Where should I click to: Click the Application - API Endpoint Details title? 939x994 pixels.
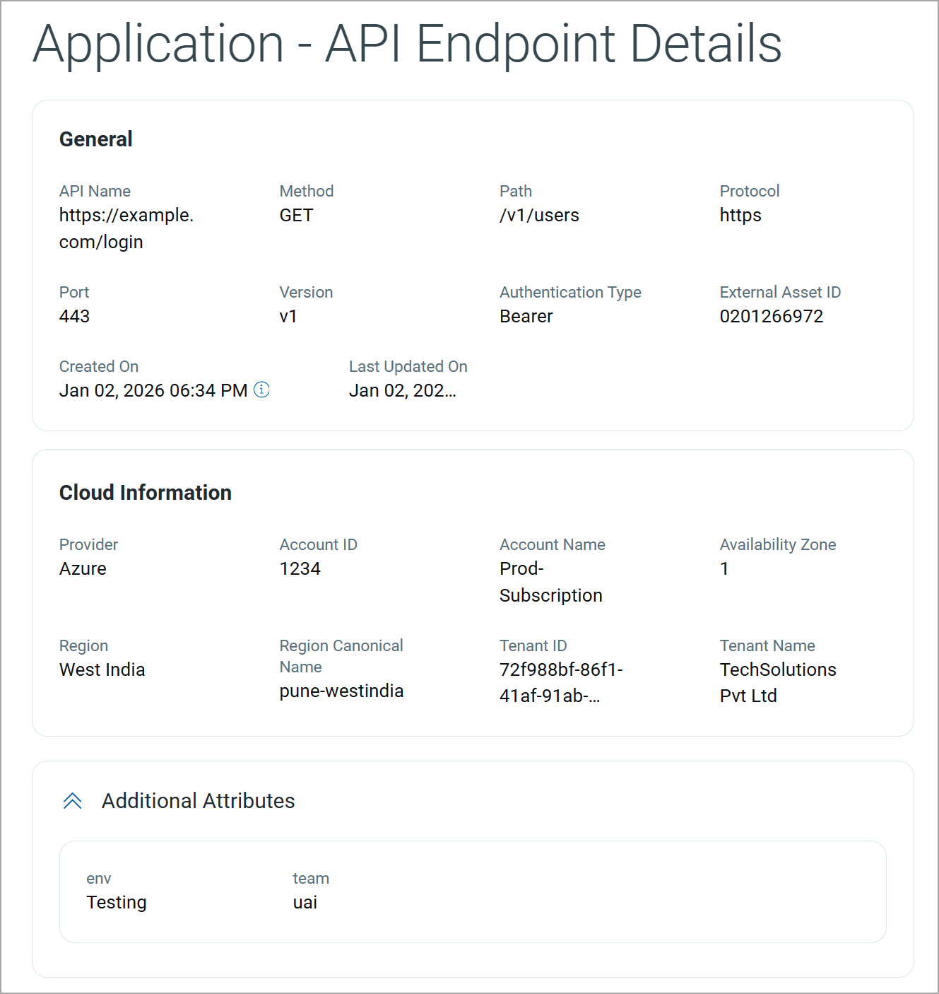point(408,44)
